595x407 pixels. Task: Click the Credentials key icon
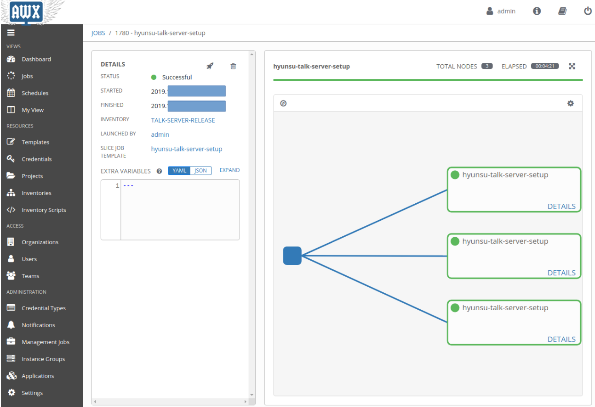(11, 159)
